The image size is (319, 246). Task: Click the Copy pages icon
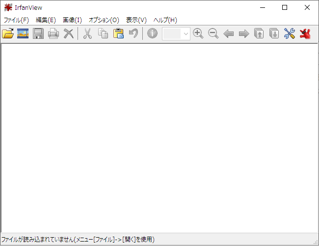tap(103, 33)
